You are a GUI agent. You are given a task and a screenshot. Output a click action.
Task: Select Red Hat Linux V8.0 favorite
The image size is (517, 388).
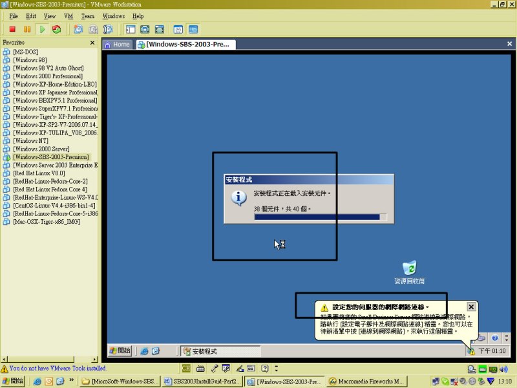(39, 173)
